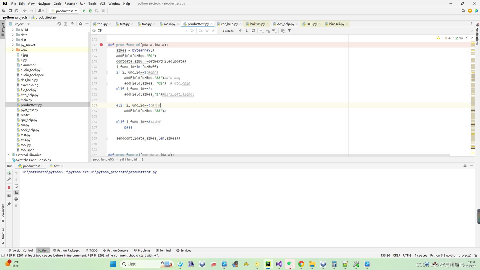This screenshot has width=480, height=270.
Task: Toggle whole words W option
Action: click(x=207, y=31)
